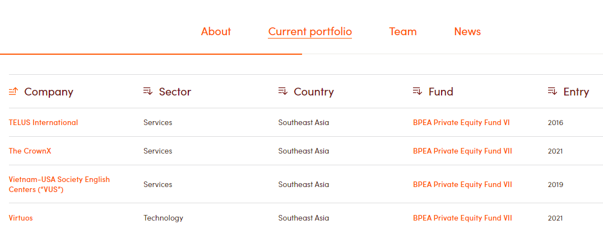603x244 pixels.
Task: Click the sort icon beside Sector
Action: pos(148,91)
